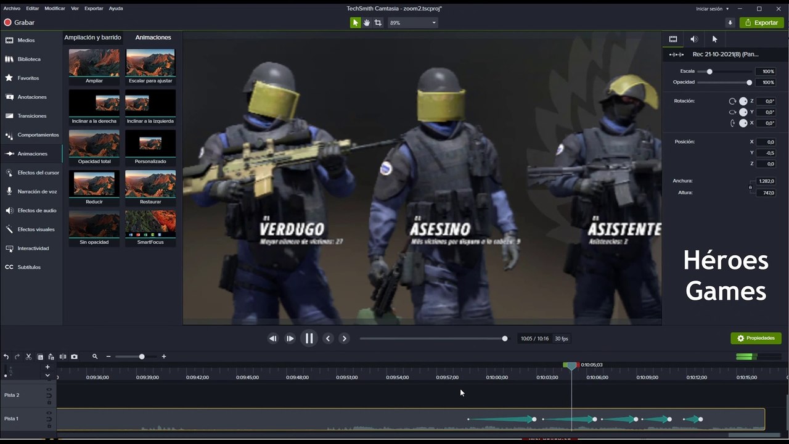Select the arrow edit tool above canvas
Image resolution: width=789 pixels, height=444 pixels.
pyautogui.click(x=355, y=23)
